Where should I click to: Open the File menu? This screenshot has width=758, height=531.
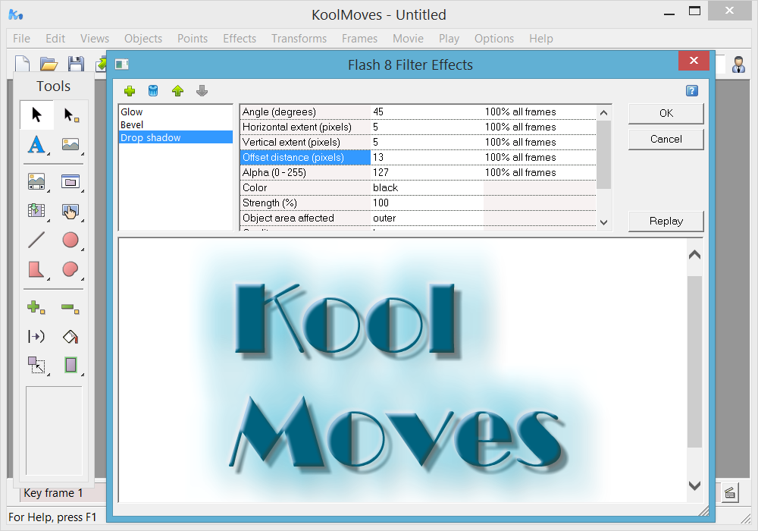click(x=21, y=38)
